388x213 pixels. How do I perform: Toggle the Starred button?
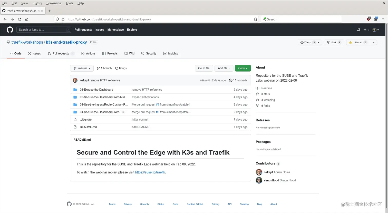(x=358, y=43)
